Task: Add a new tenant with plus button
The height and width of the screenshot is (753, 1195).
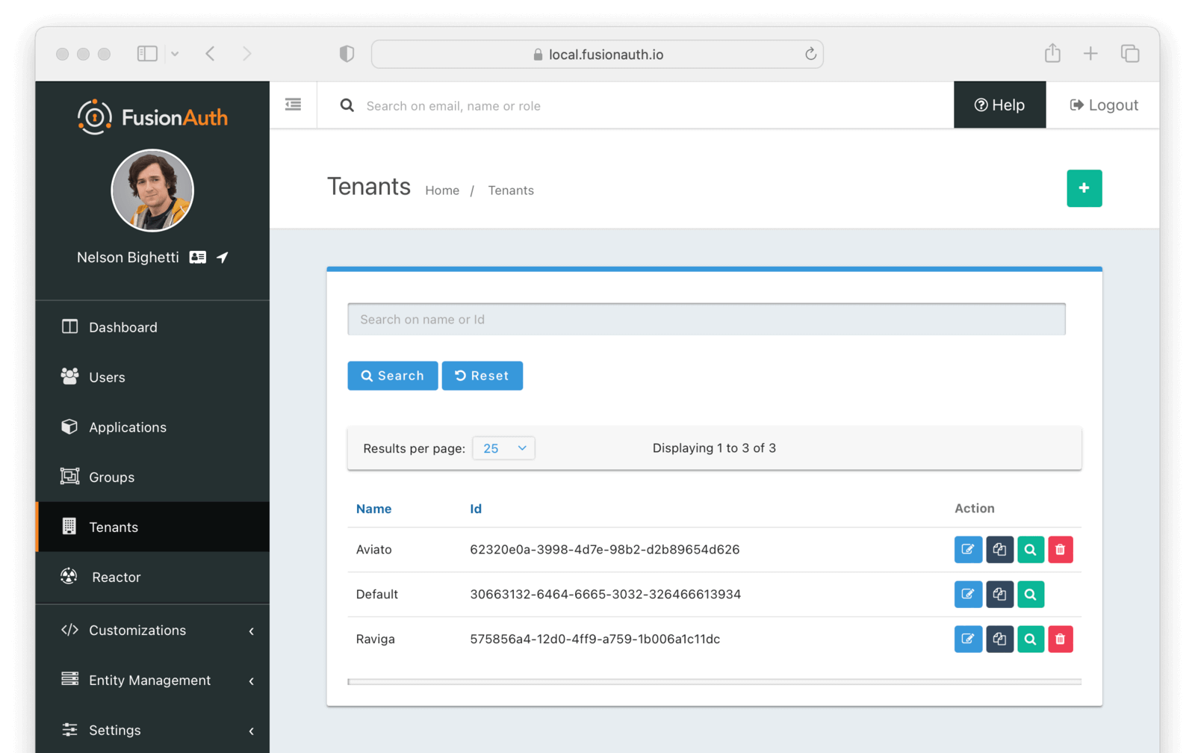Action: tap(1084, 188)
